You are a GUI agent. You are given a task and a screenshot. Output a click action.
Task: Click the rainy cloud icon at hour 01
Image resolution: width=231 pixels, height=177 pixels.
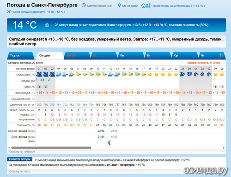coord(39,75)
